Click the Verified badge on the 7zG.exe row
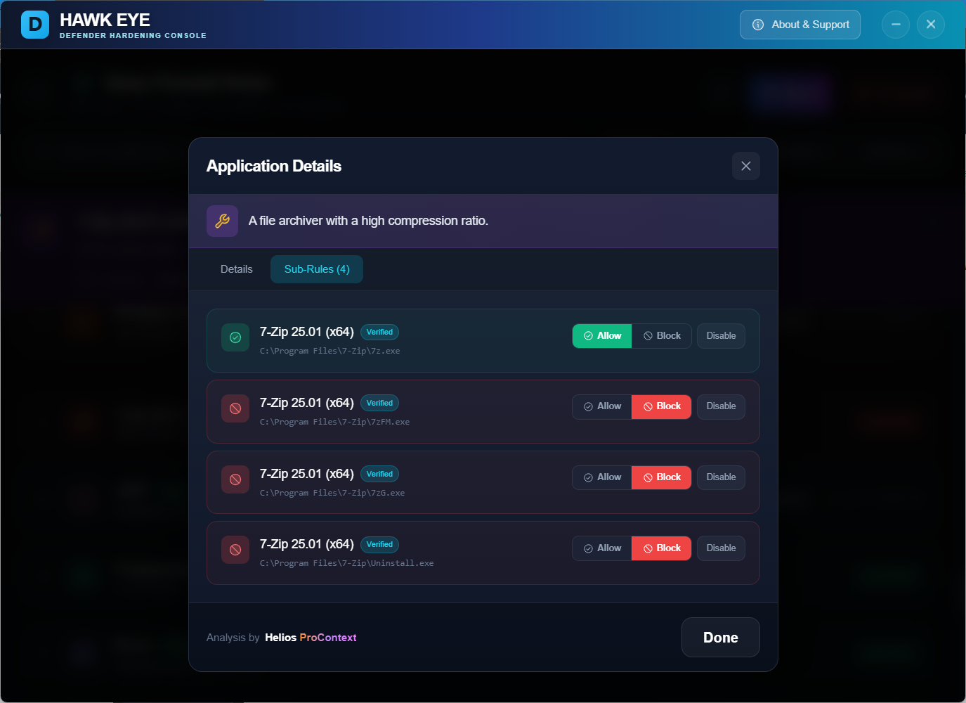The width and height of the screenshot is (966, 703). coord(379,474)
